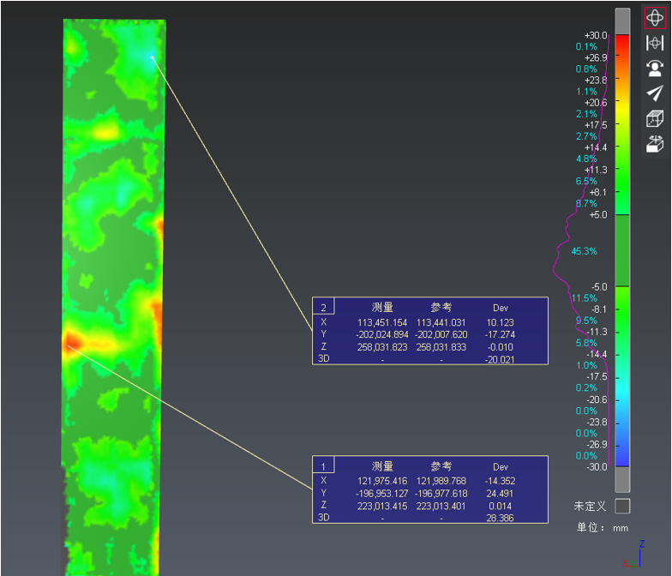Click the 3D deviation value 28.386

pyautogui.click(x=500, y=518)
